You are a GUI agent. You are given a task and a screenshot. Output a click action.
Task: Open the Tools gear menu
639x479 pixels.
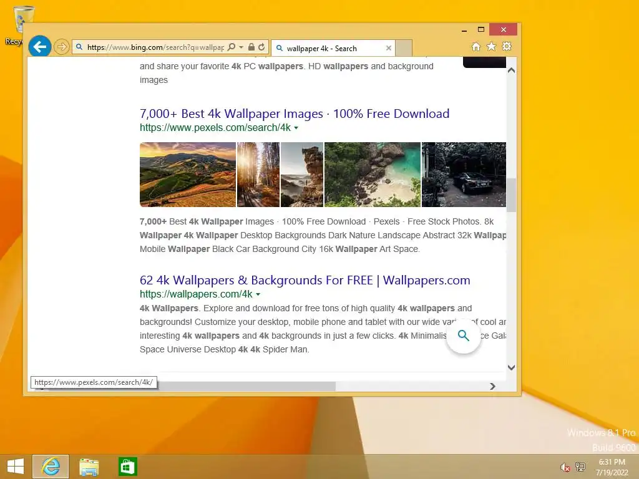507,46
